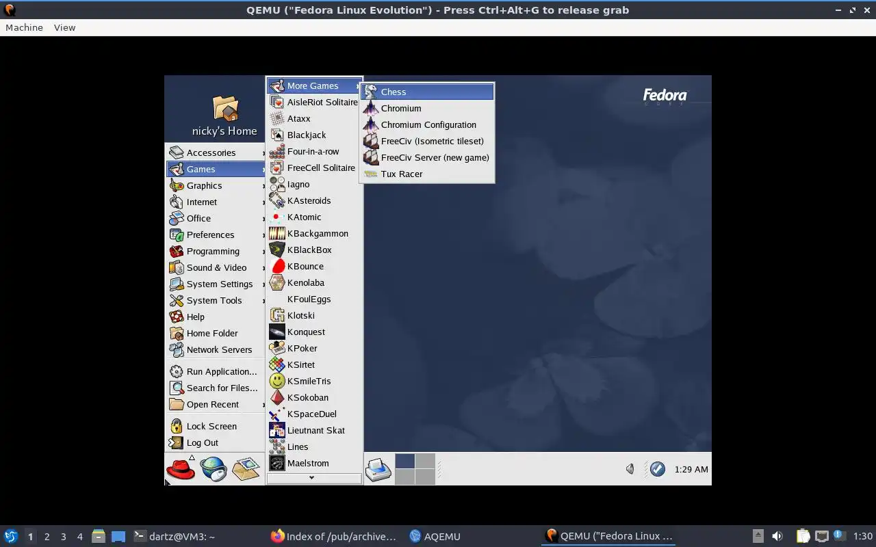Click the red KBounce icon
The width and height of the screenshot is (876, 547).
click(277, 266)
